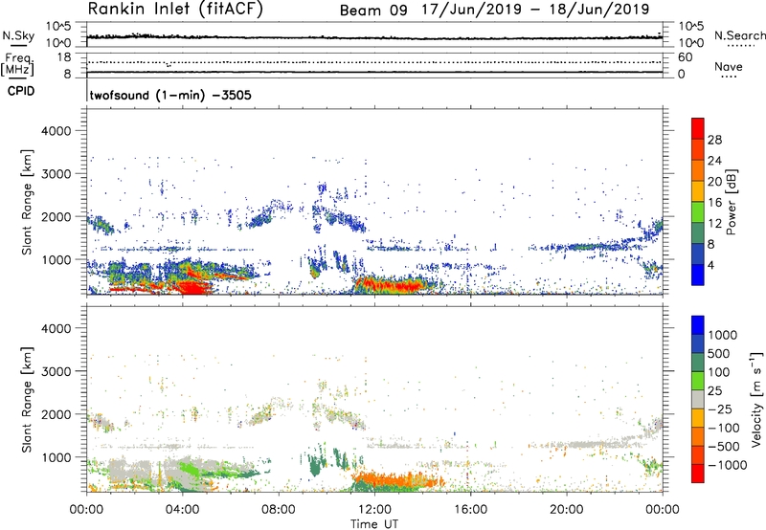This screenshot has height=530, width=766.
Task: Click the "4000" range tick of power panel
Action: pos(56,131)
